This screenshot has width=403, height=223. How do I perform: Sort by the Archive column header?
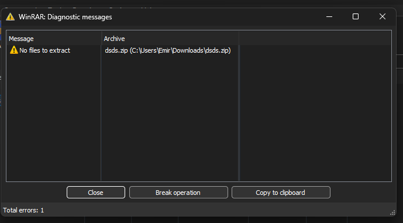[170, 39]
